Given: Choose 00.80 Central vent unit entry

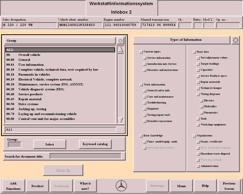Looking at the screenshot, I should 60,119.
